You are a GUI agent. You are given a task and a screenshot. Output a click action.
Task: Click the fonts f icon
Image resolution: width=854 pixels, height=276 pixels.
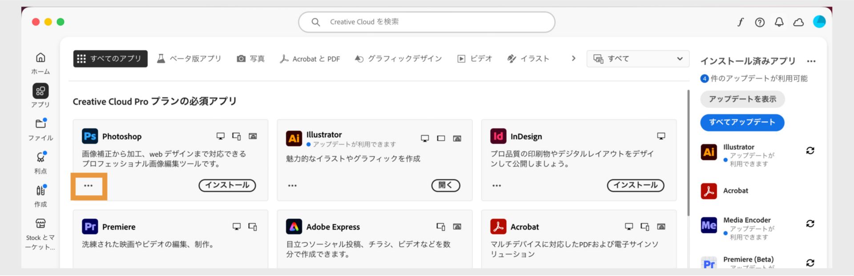click(x=741, y=22)
